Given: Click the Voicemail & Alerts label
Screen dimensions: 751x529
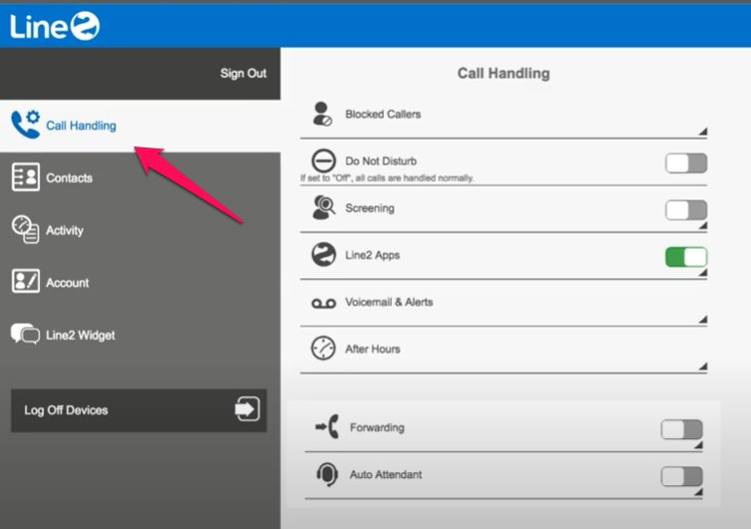Looking at the screenshot, I should coord(389,302).
